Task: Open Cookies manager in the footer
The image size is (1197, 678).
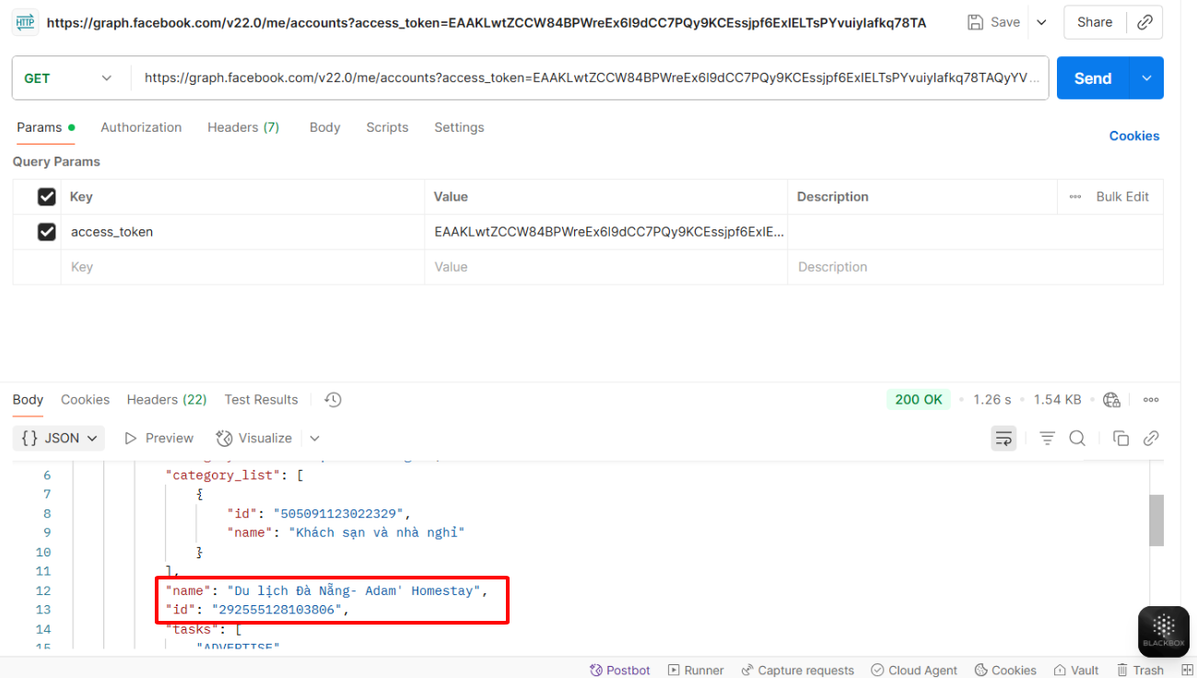Action: point(1006,670)
